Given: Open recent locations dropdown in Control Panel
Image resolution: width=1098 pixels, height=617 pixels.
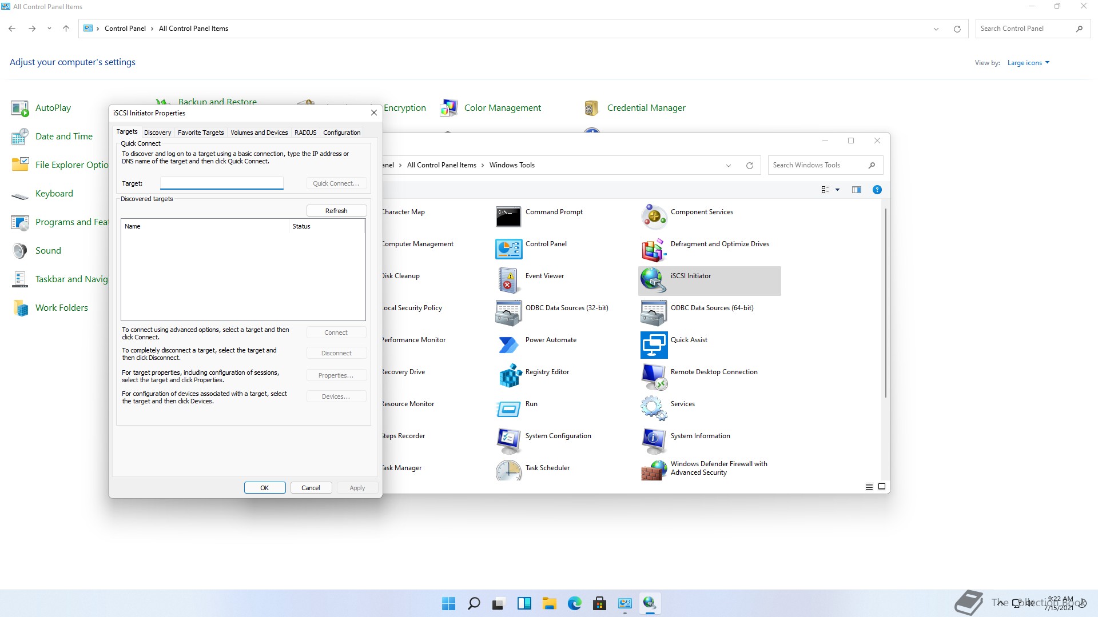Looking at the screenshot, I should tap(49, 29).
